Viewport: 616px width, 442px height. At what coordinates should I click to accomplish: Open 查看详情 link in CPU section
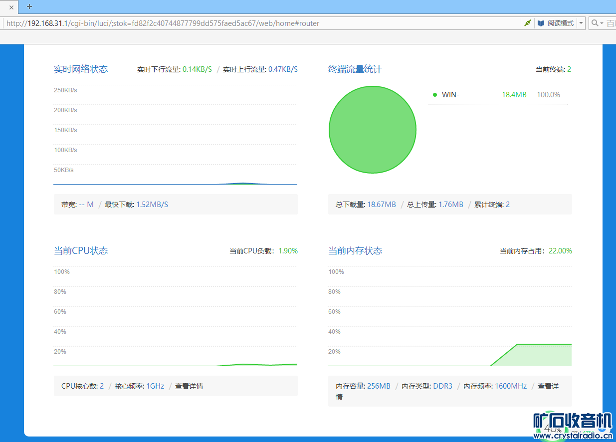pos(189,386)
